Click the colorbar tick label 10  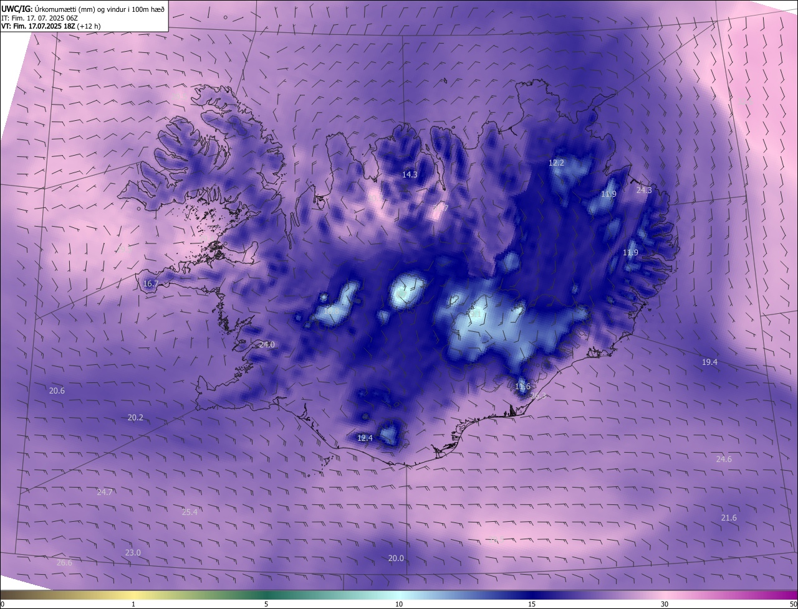(x=399, y=604)
